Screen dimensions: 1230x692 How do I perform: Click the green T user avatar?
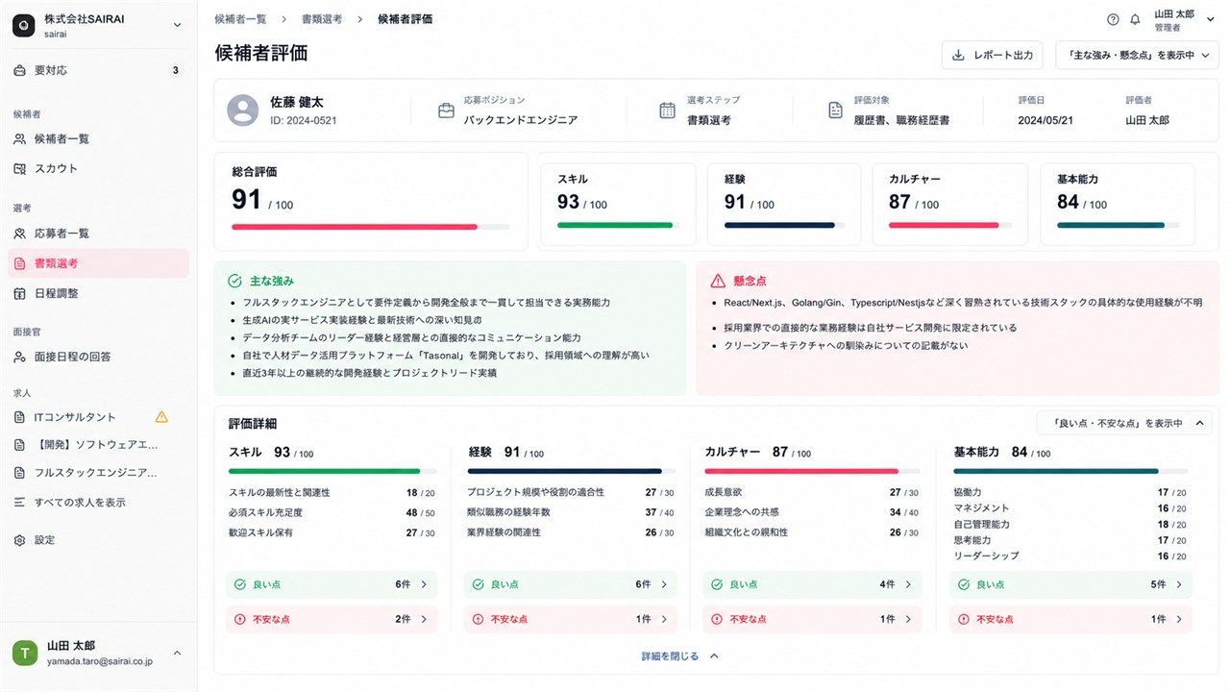[x=25, y=653]
